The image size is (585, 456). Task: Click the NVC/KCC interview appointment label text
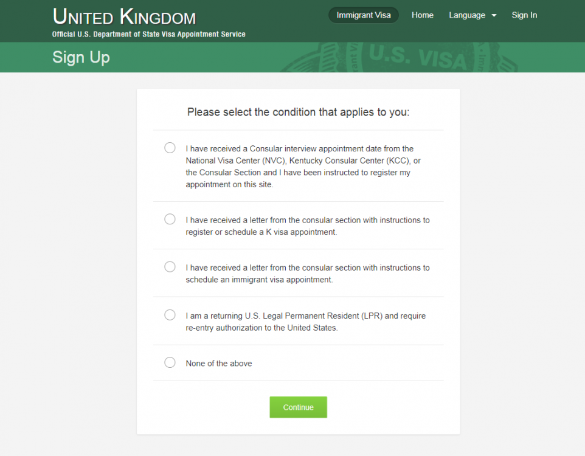303,167
